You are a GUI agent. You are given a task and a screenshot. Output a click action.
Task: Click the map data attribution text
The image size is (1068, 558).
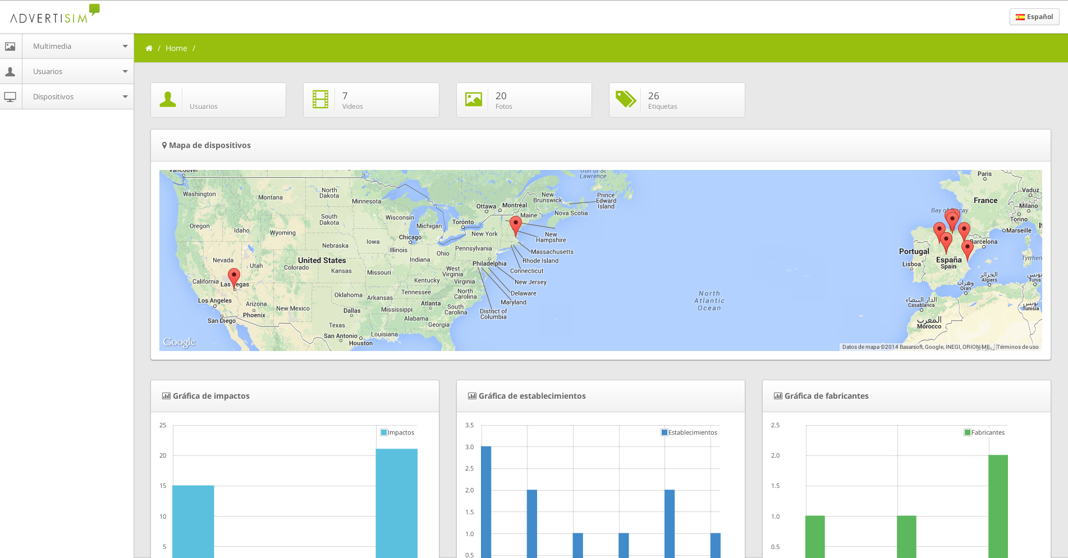click(x=916, y=347)
